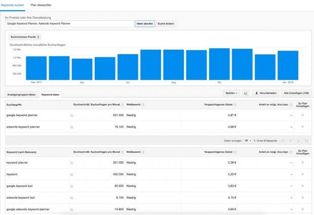Image resolution: width=314 pixels, height=215 pixels.
Task: Sort Suchbegriffe table by Vorgeschlagenes Gebot
Action: (x=218, y=104)
